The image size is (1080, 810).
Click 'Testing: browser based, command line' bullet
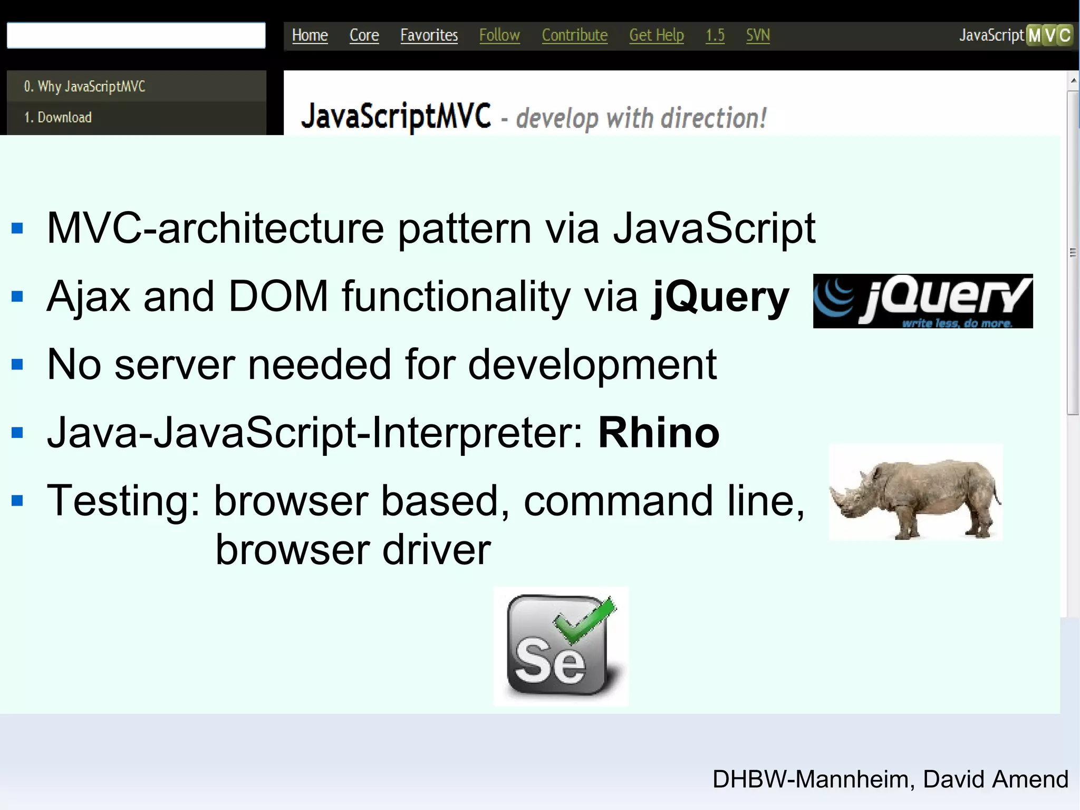(426, 500)
